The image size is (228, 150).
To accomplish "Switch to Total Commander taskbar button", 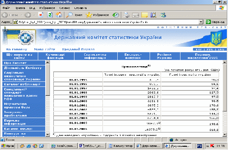I will coord(64,146).
